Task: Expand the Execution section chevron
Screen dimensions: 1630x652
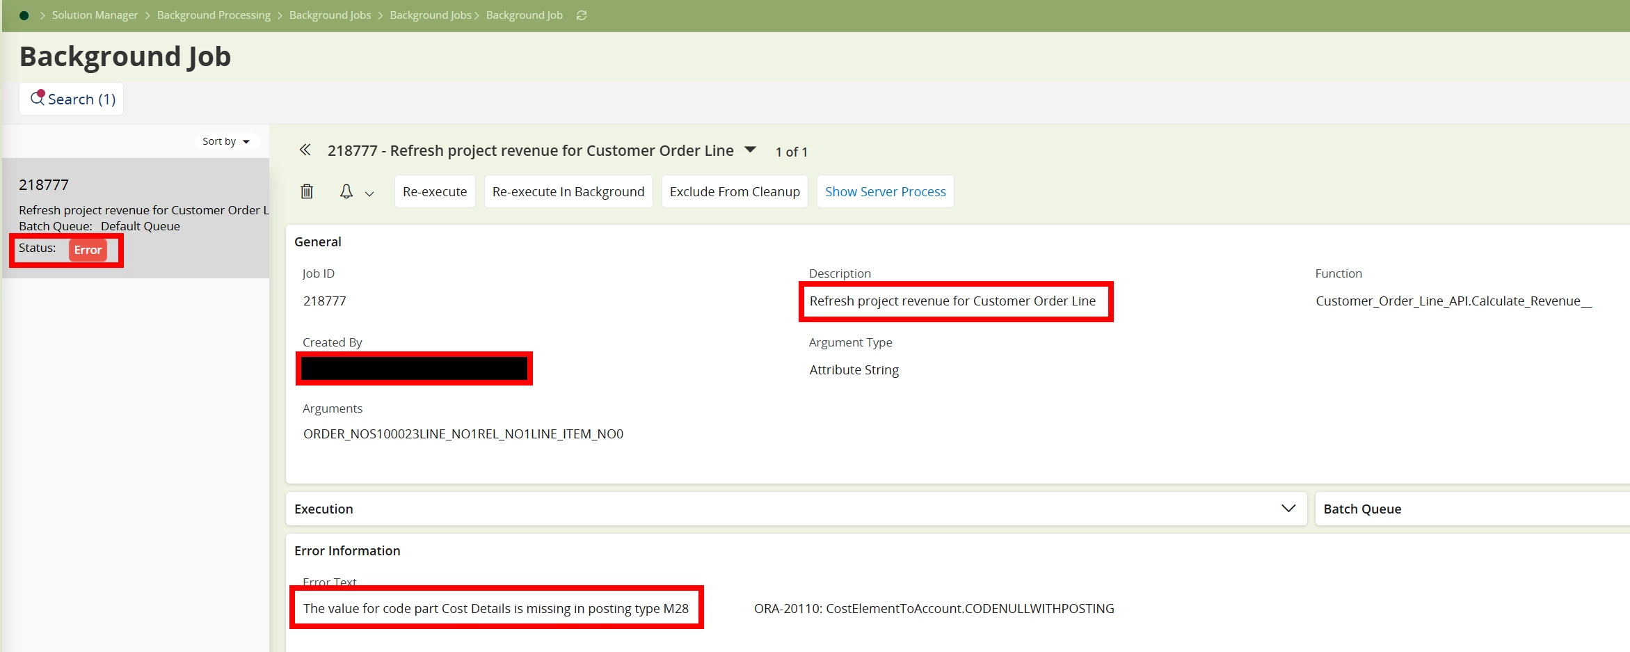Action: [1288, 509]
